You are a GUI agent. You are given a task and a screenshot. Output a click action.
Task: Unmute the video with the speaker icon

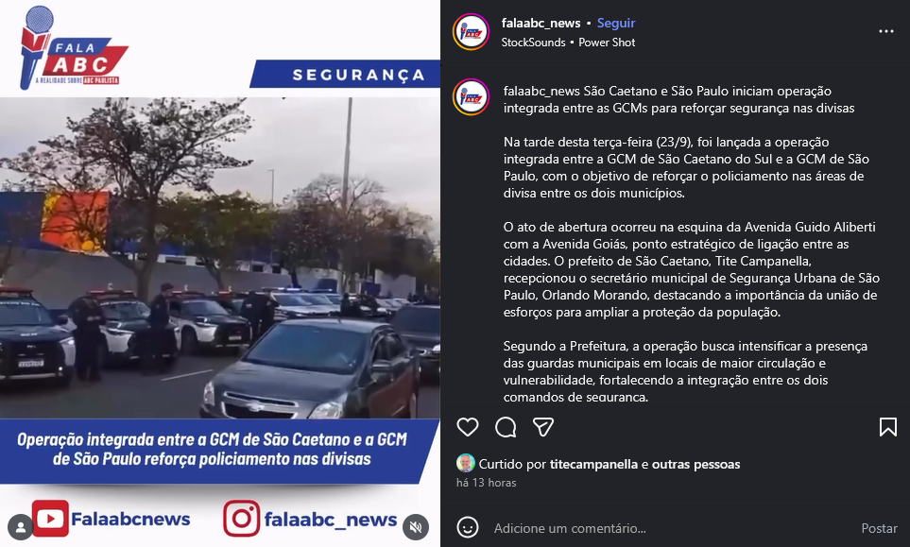(x=416, y=527)
